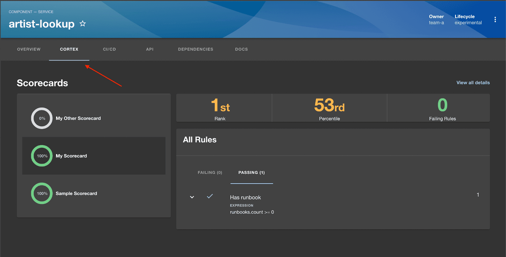Select the My Other Scorecard entry
The image size is (506, 257).
(x=94, y=118)
